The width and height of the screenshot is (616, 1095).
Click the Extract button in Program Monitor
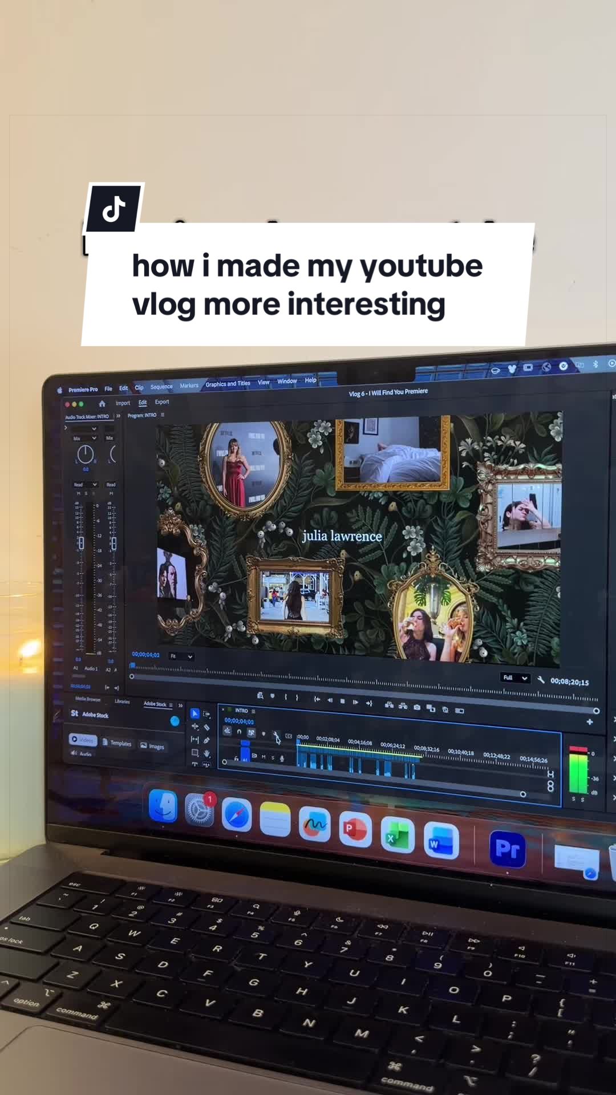point(403,706)
